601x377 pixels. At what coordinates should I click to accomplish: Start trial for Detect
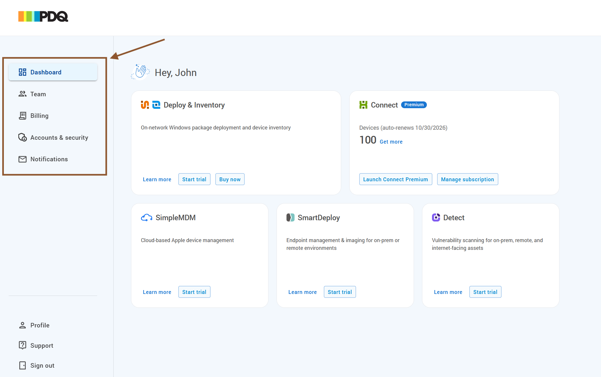coord(485,292)
